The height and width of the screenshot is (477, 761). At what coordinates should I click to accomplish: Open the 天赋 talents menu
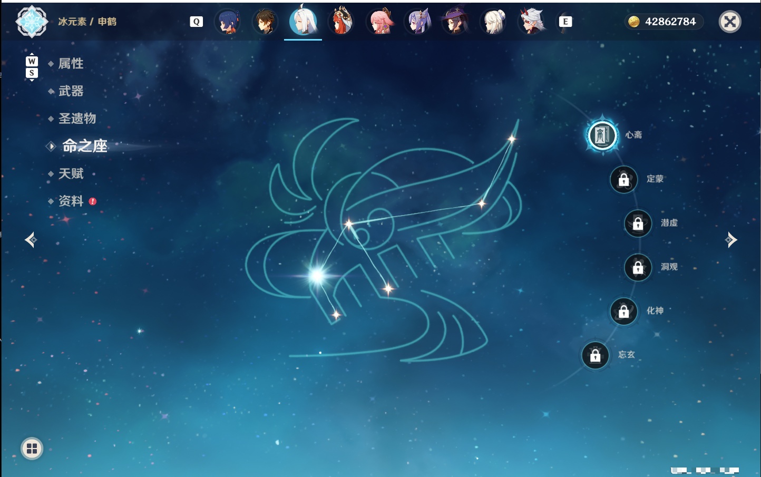click(71, 173)
